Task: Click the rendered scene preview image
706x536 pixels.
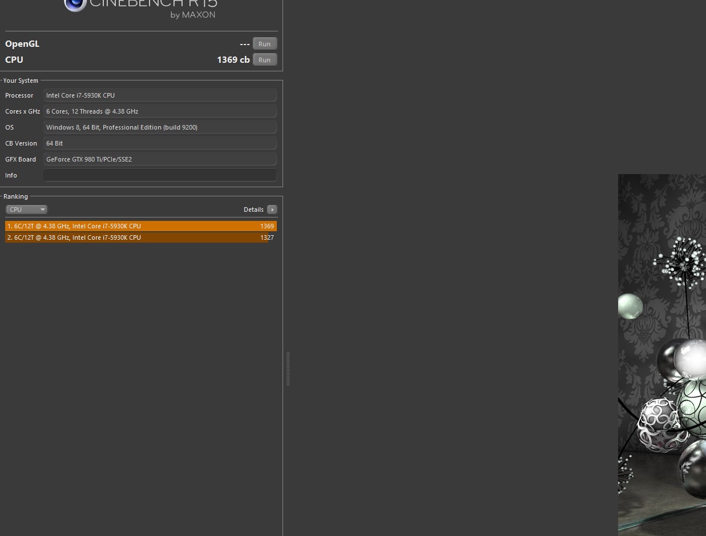Action: 662,354
